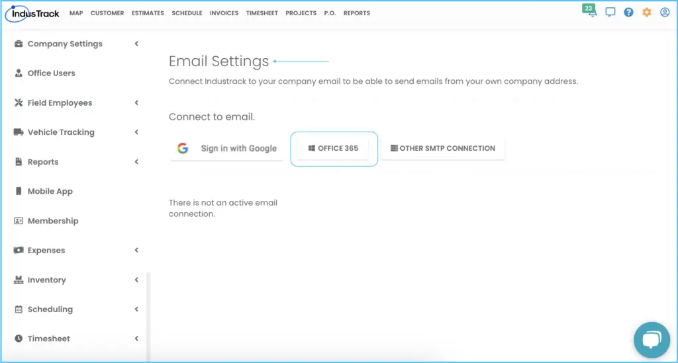The image size is (678, 363).
Task: Expand Vehicle Tracking chevron
Action: tap(136, 132)
